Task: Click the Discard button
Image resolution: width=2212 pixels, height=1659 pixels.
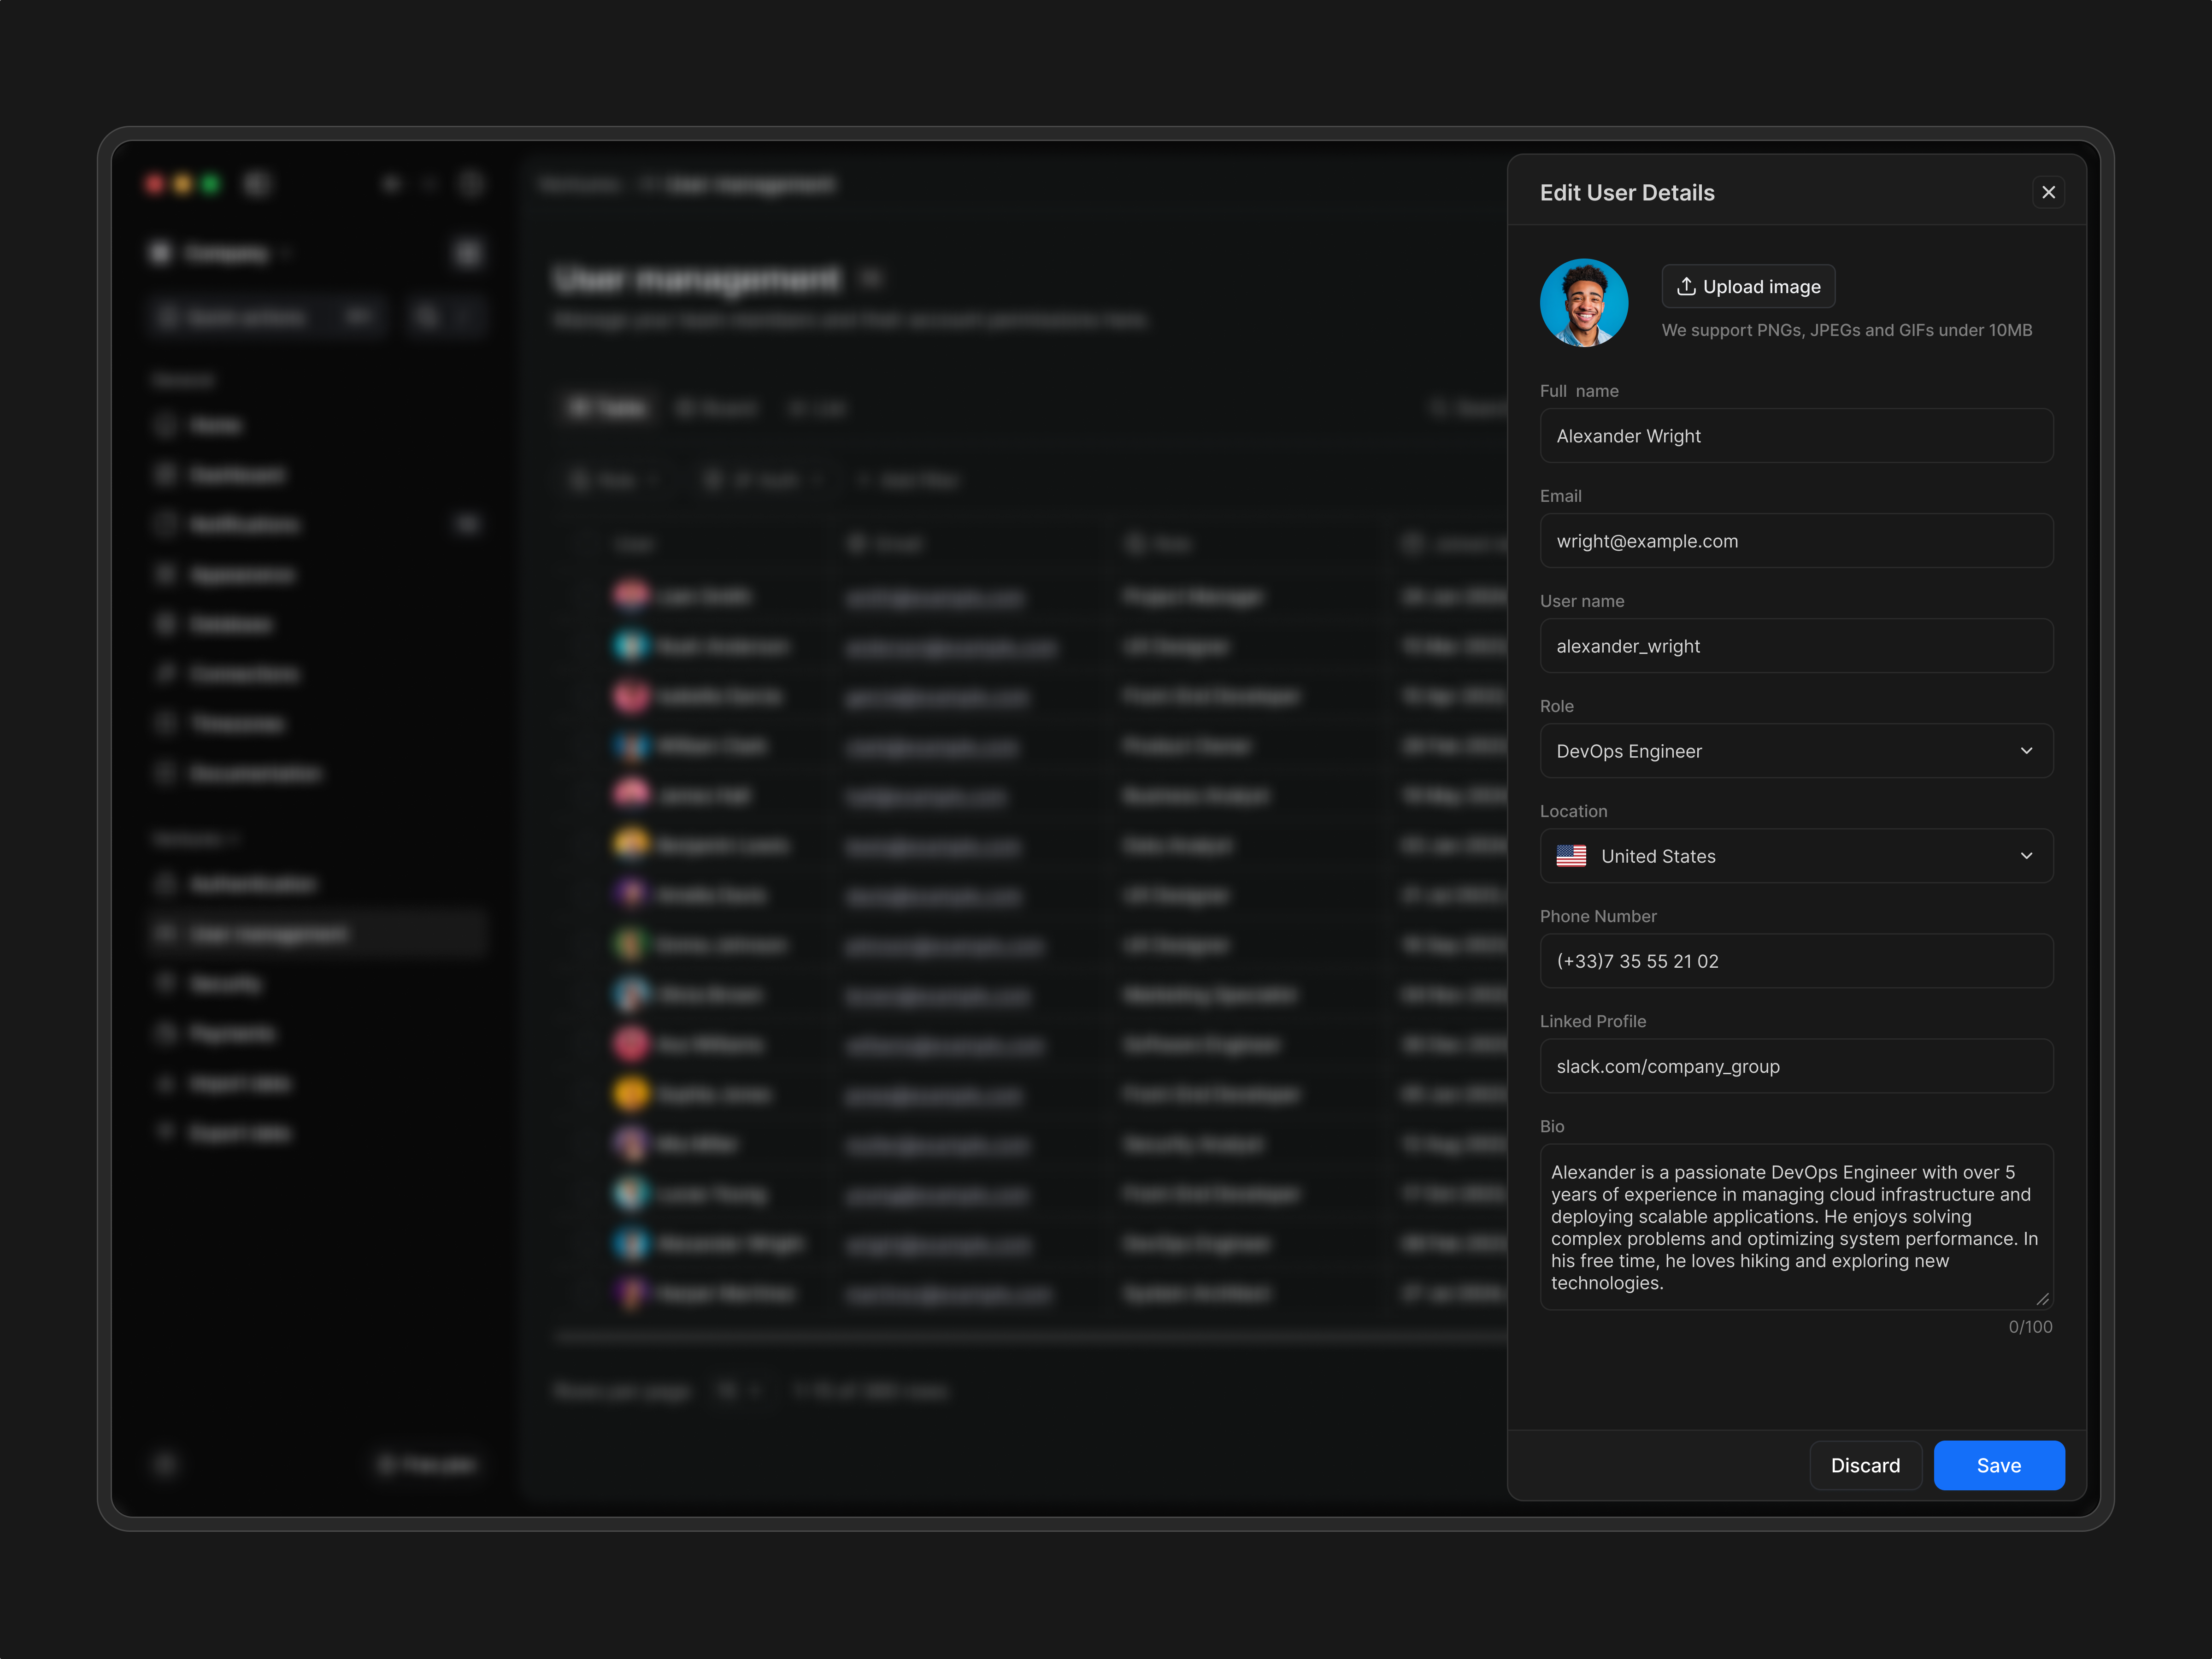Action: 1865,1465
